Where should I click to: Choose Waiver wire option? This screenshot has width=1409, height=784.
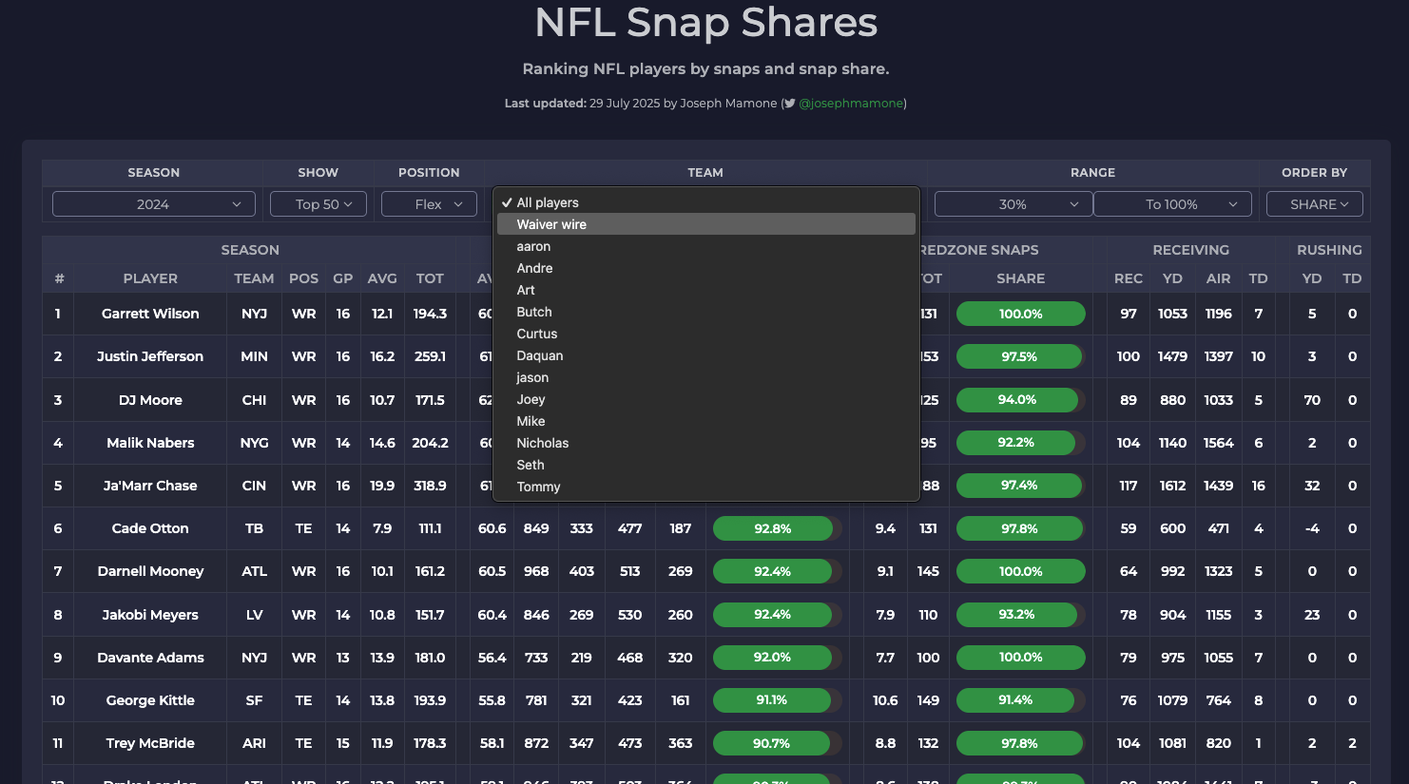click(x=706, y=224)
